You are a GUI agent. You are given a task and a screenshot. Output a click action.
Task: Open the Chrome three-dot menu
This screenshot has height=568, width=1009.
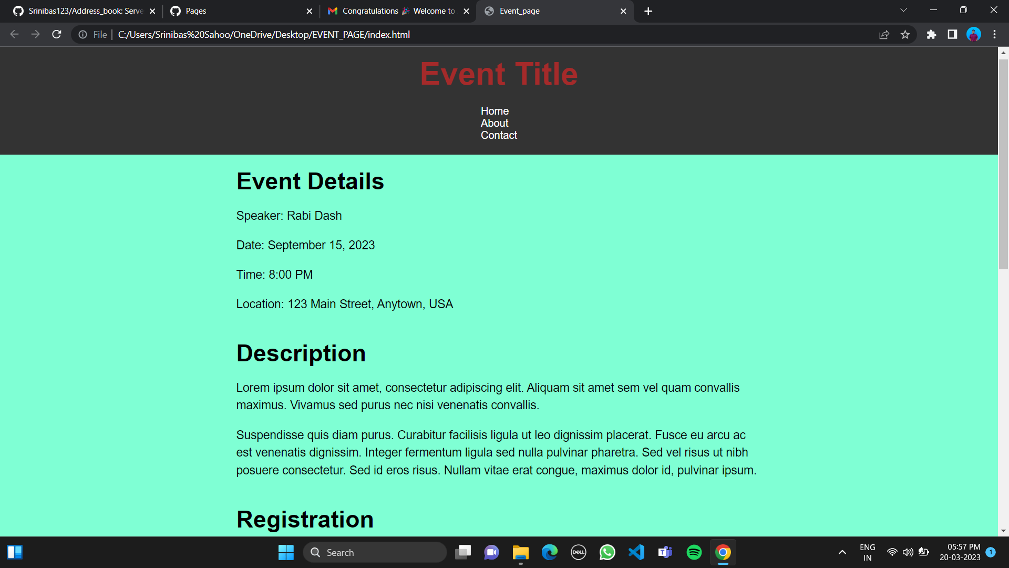[x=995, y=34]
